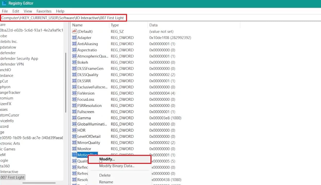Select the DLSSQuality value icon
Screen dimensions: 321x185
click(74, 75)
